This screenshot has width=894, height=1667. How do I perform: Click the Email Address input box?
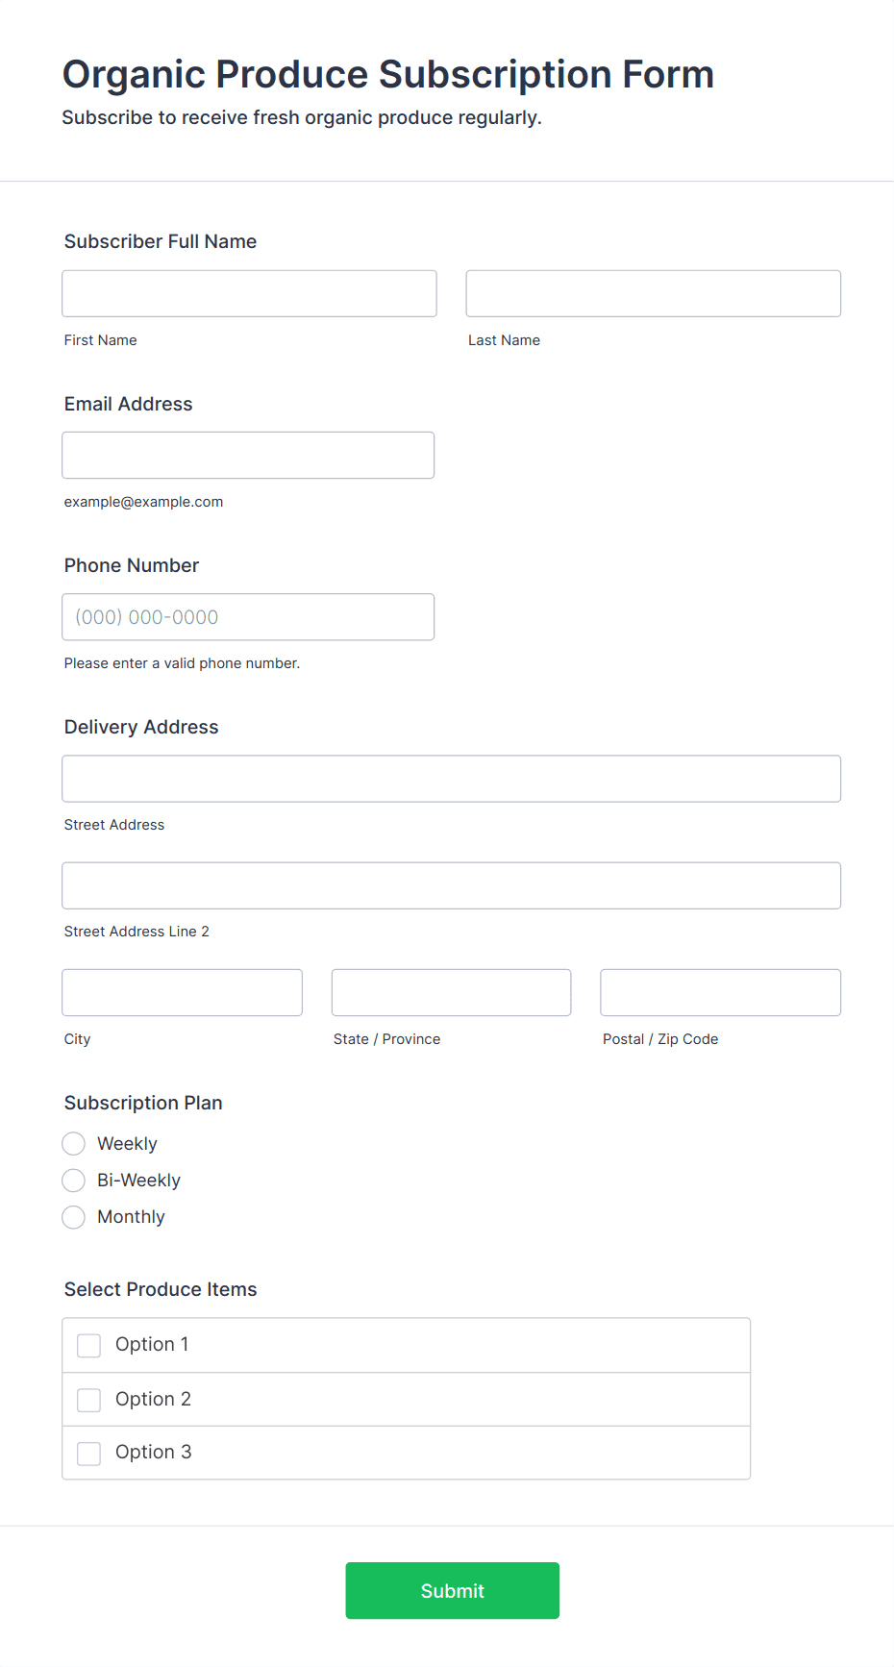point(248,455)
